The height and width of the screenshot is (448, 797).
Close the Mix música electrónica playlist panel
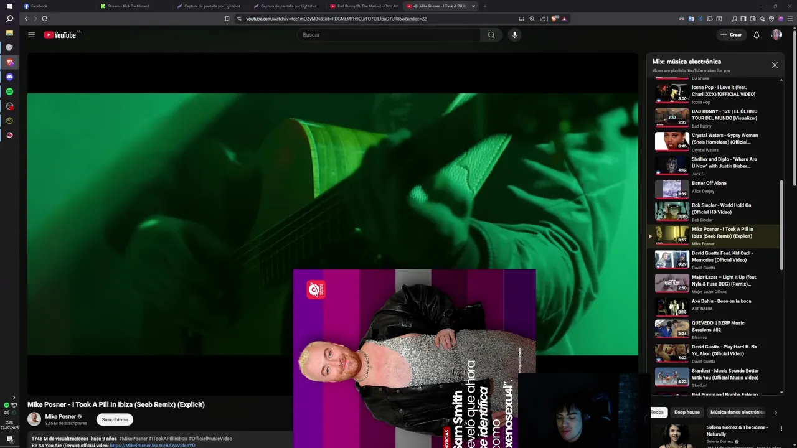coord(775,65)
